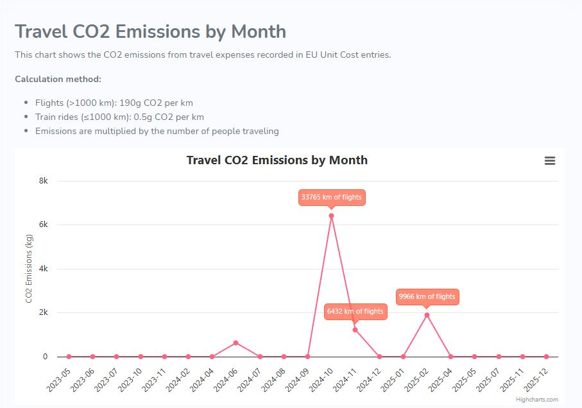Viewport: 582px width, 408px height.
Task: Click the 33765 km of flights label
Action: 331,197
